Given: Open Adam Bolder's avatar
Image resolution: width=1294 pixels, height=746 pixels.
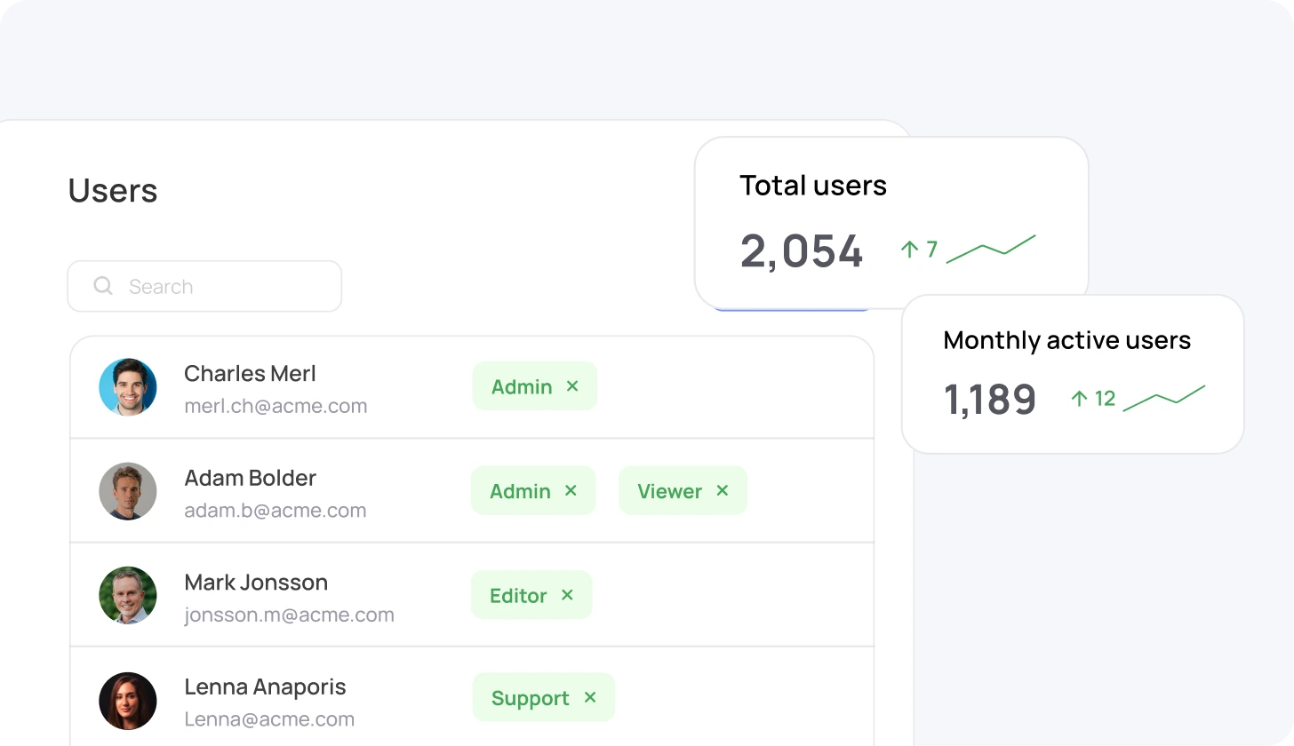Looking at the screenshot, I should coord(128,491).
